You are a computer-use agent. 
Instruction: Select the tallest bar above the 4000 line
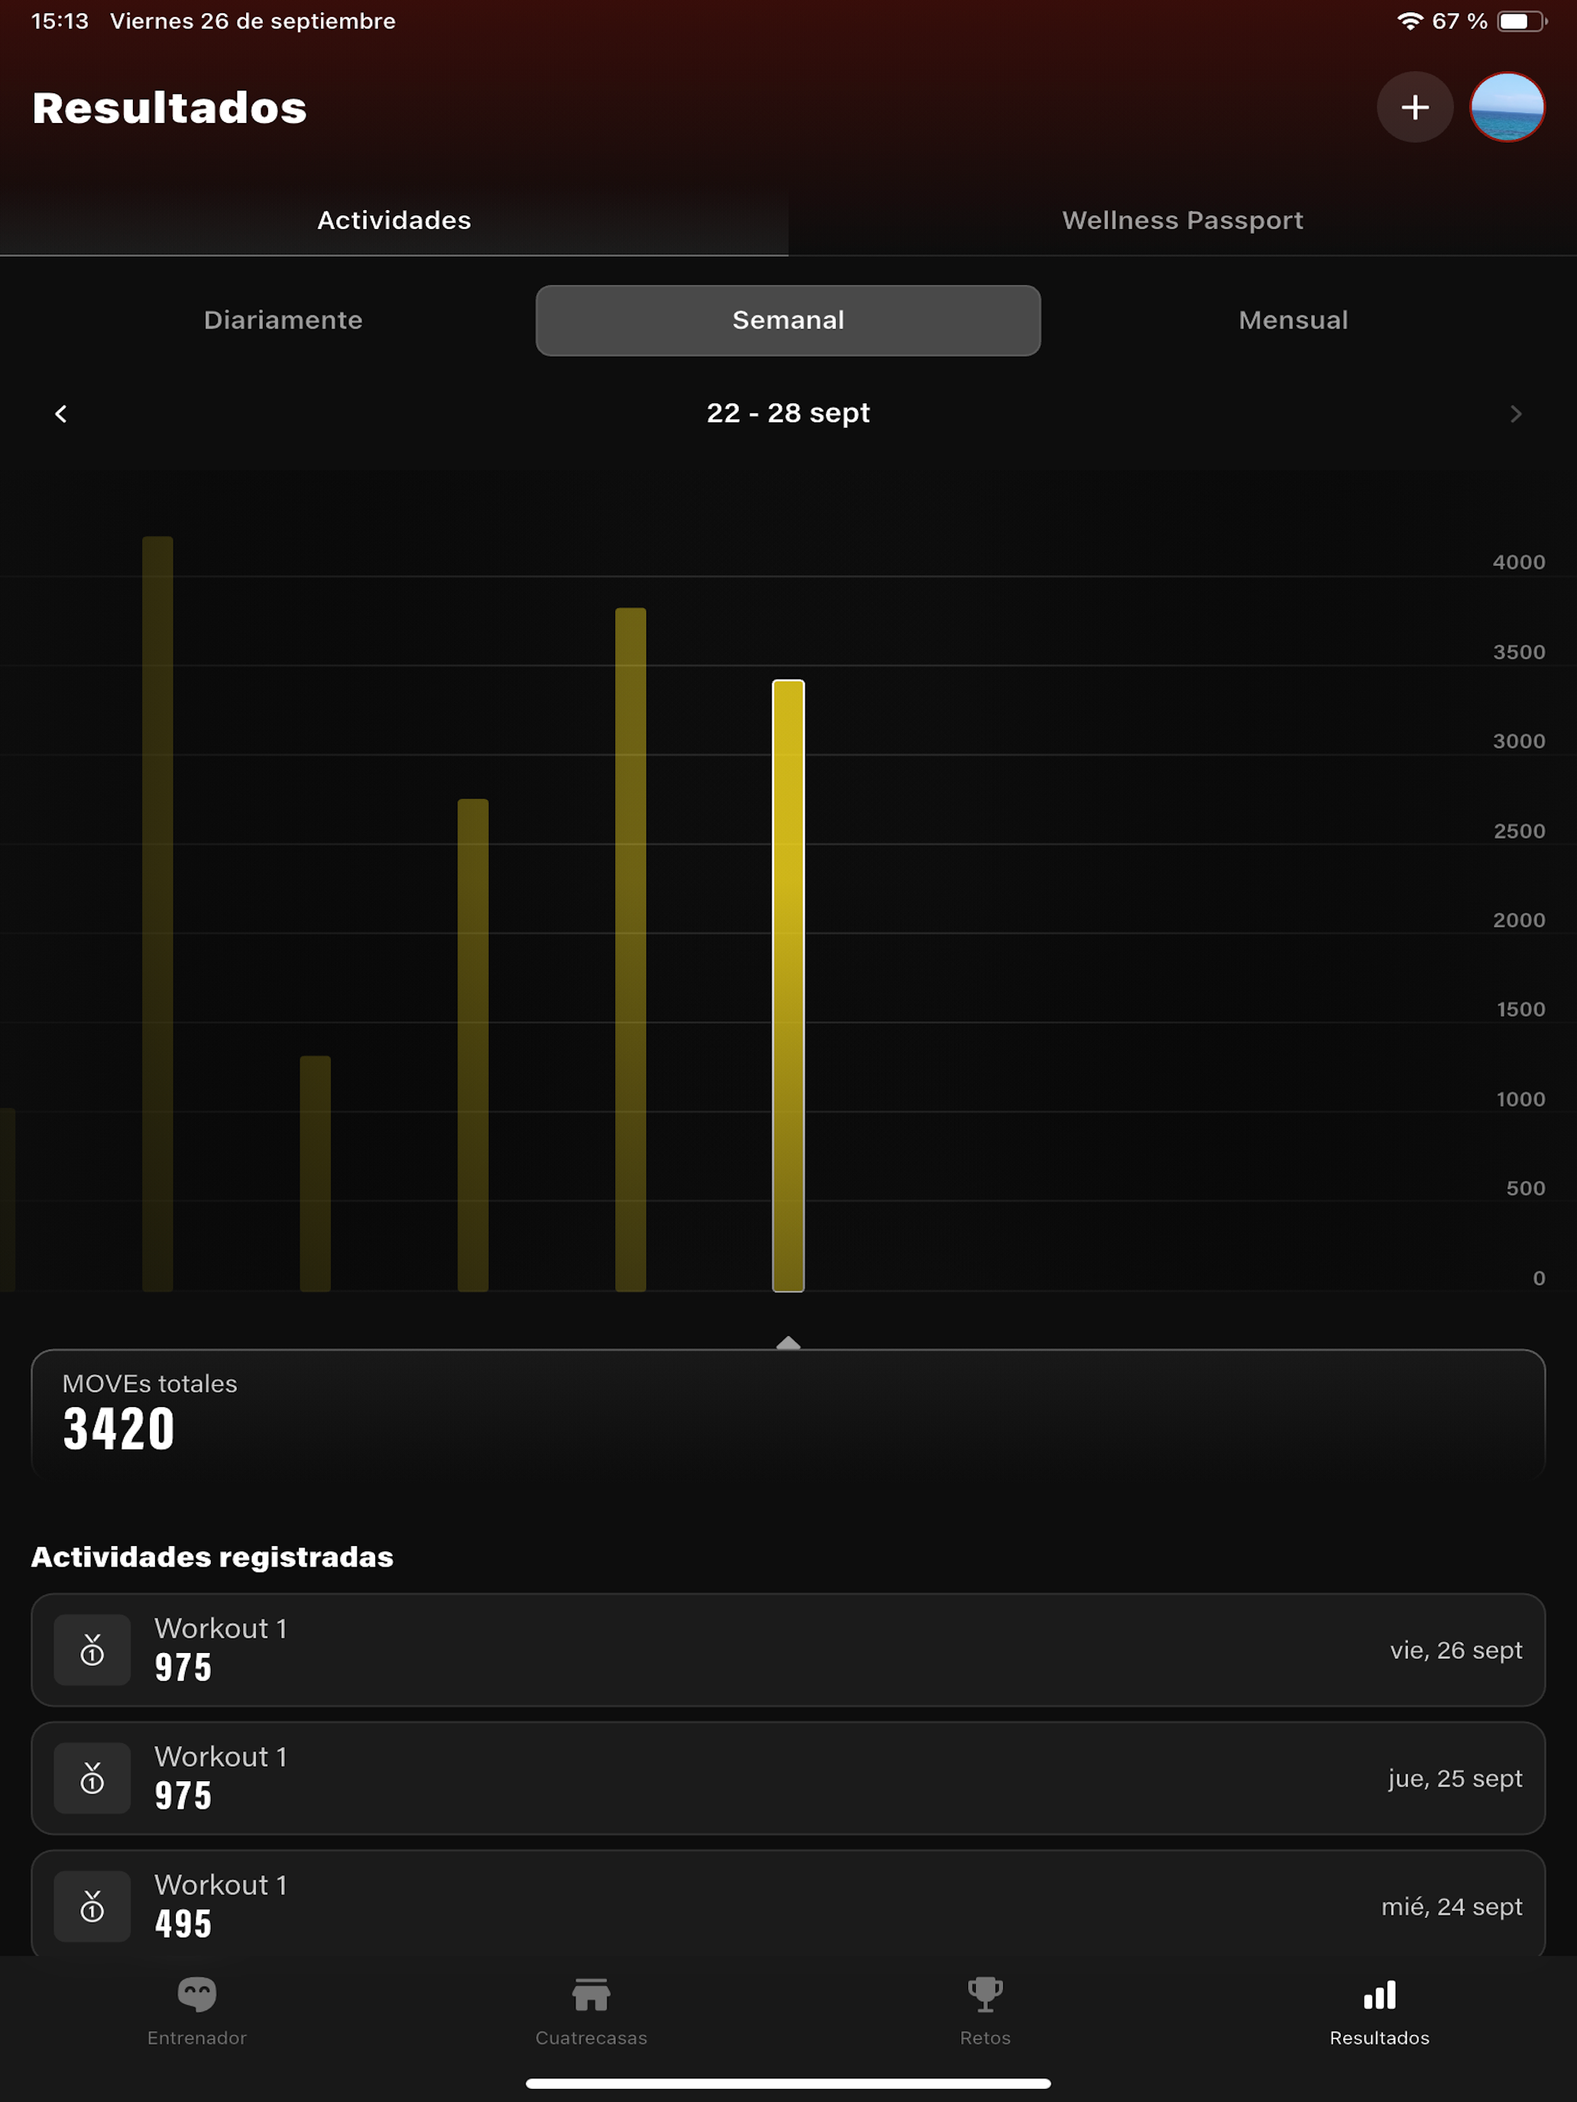pos(158,914)
